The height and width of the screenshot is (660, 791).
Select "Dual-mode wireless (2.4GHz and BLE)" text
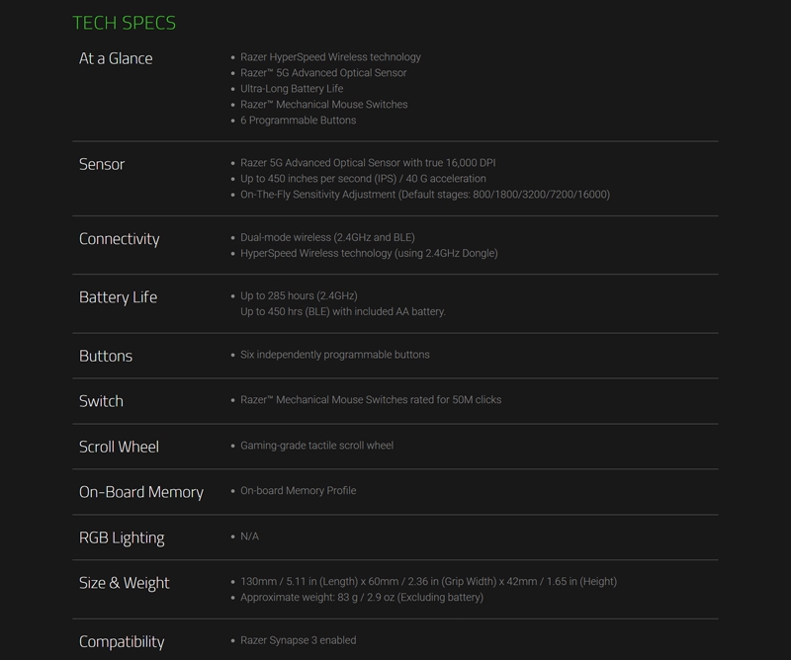(327, 237)
